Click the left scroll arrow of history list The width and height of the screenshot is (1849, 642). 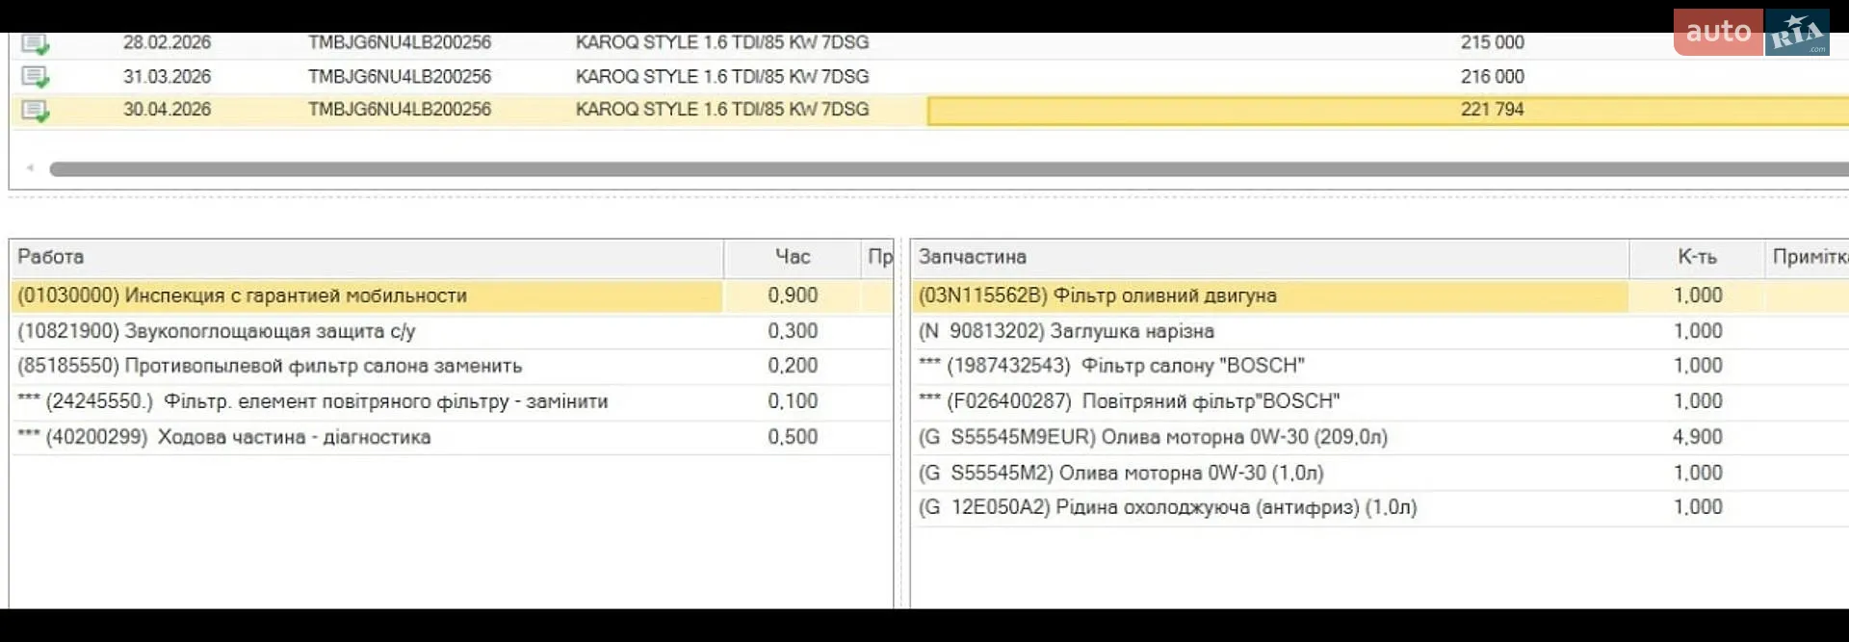click(x=30, y=168)
